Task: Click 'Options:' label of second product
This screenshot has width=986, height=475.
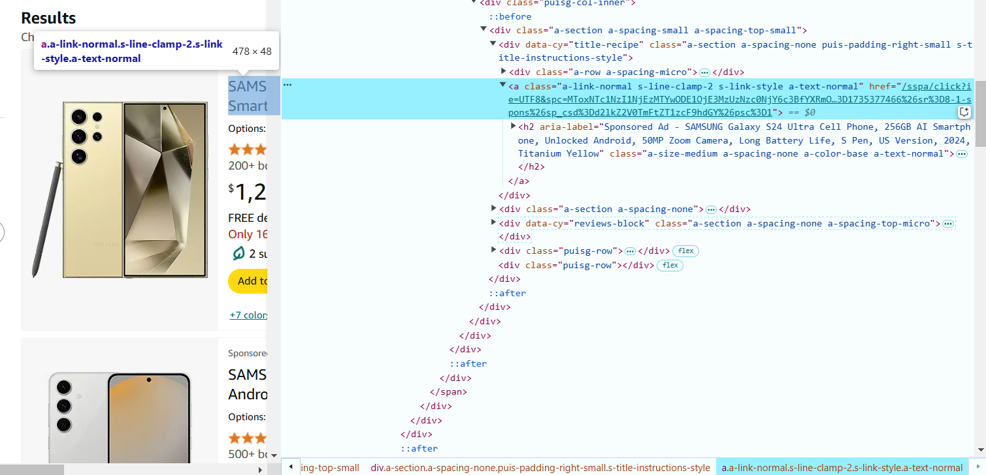Action: coord(246,417)
